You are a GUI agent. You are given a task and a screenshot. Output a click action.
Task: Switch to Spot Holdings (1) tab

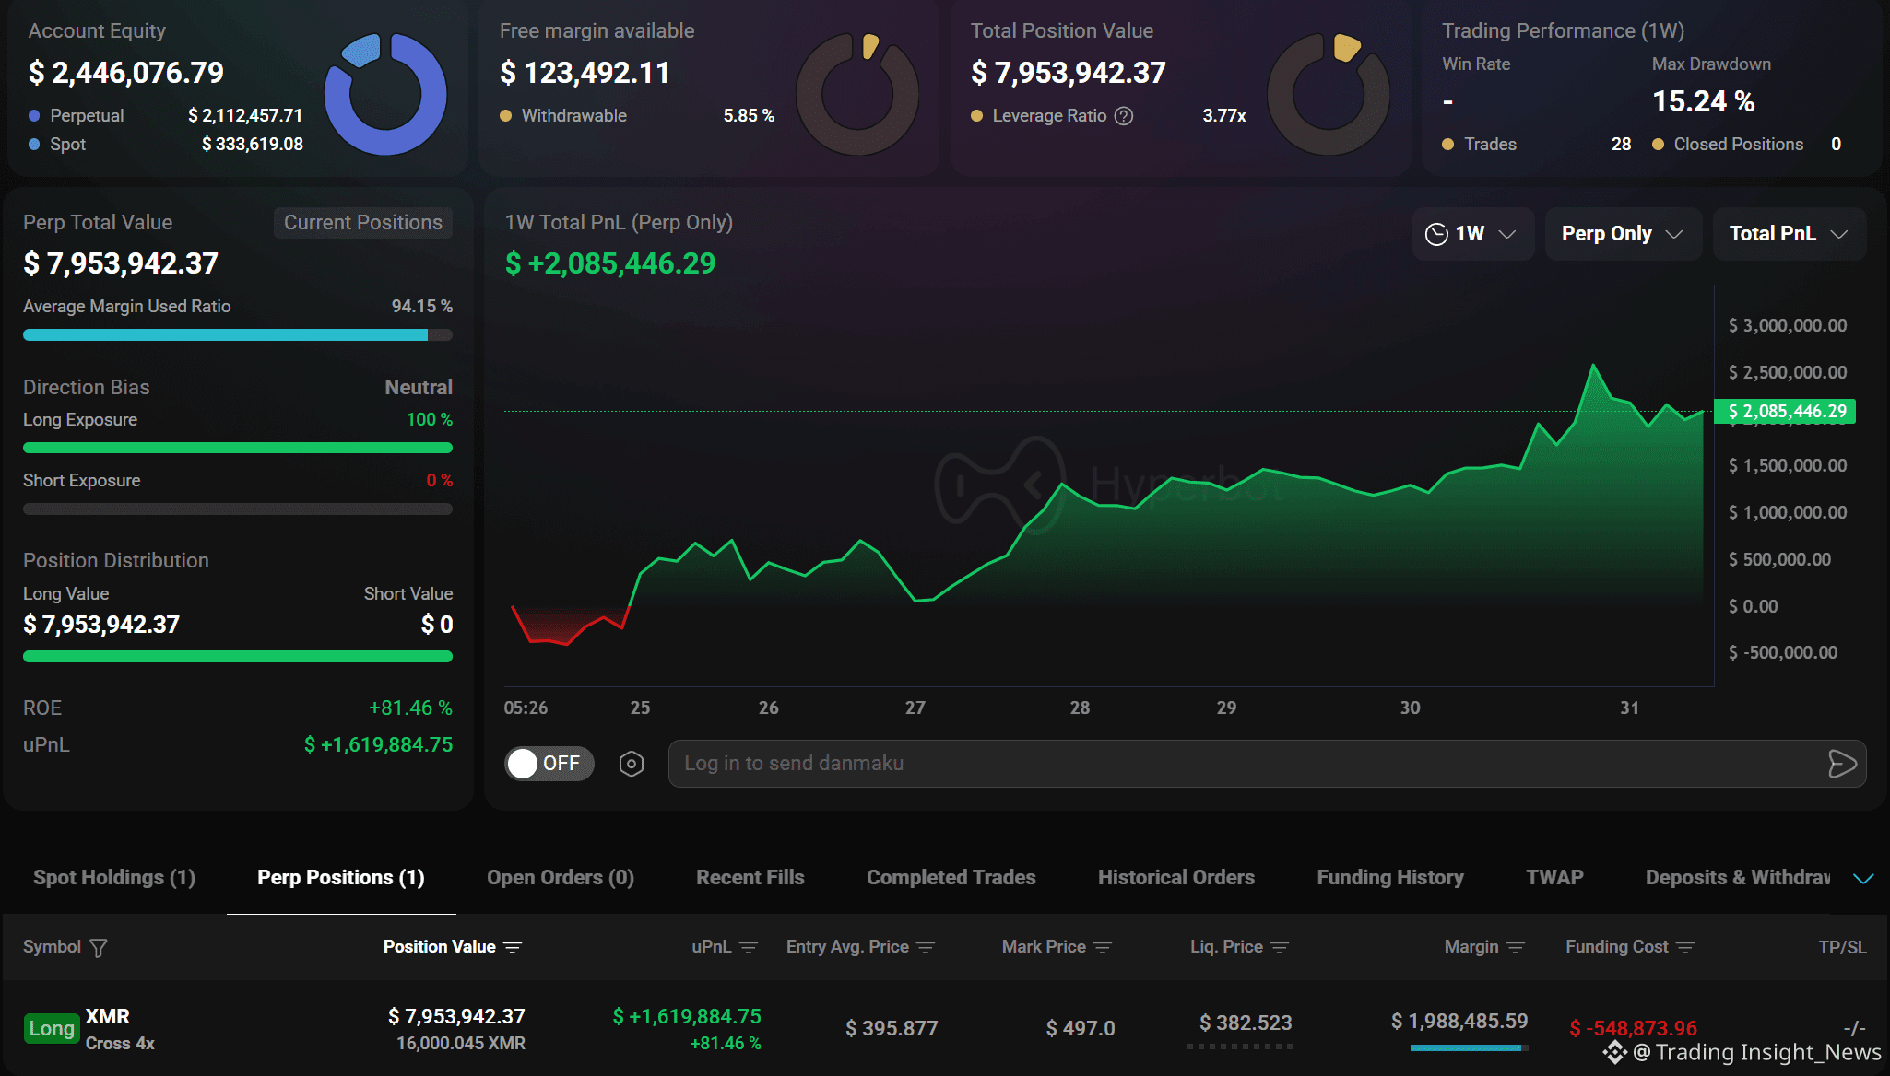coord(114,878)
